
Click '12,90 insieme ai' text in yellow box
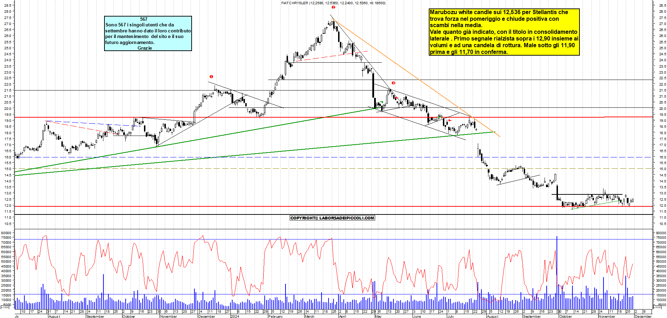point(558,38)
